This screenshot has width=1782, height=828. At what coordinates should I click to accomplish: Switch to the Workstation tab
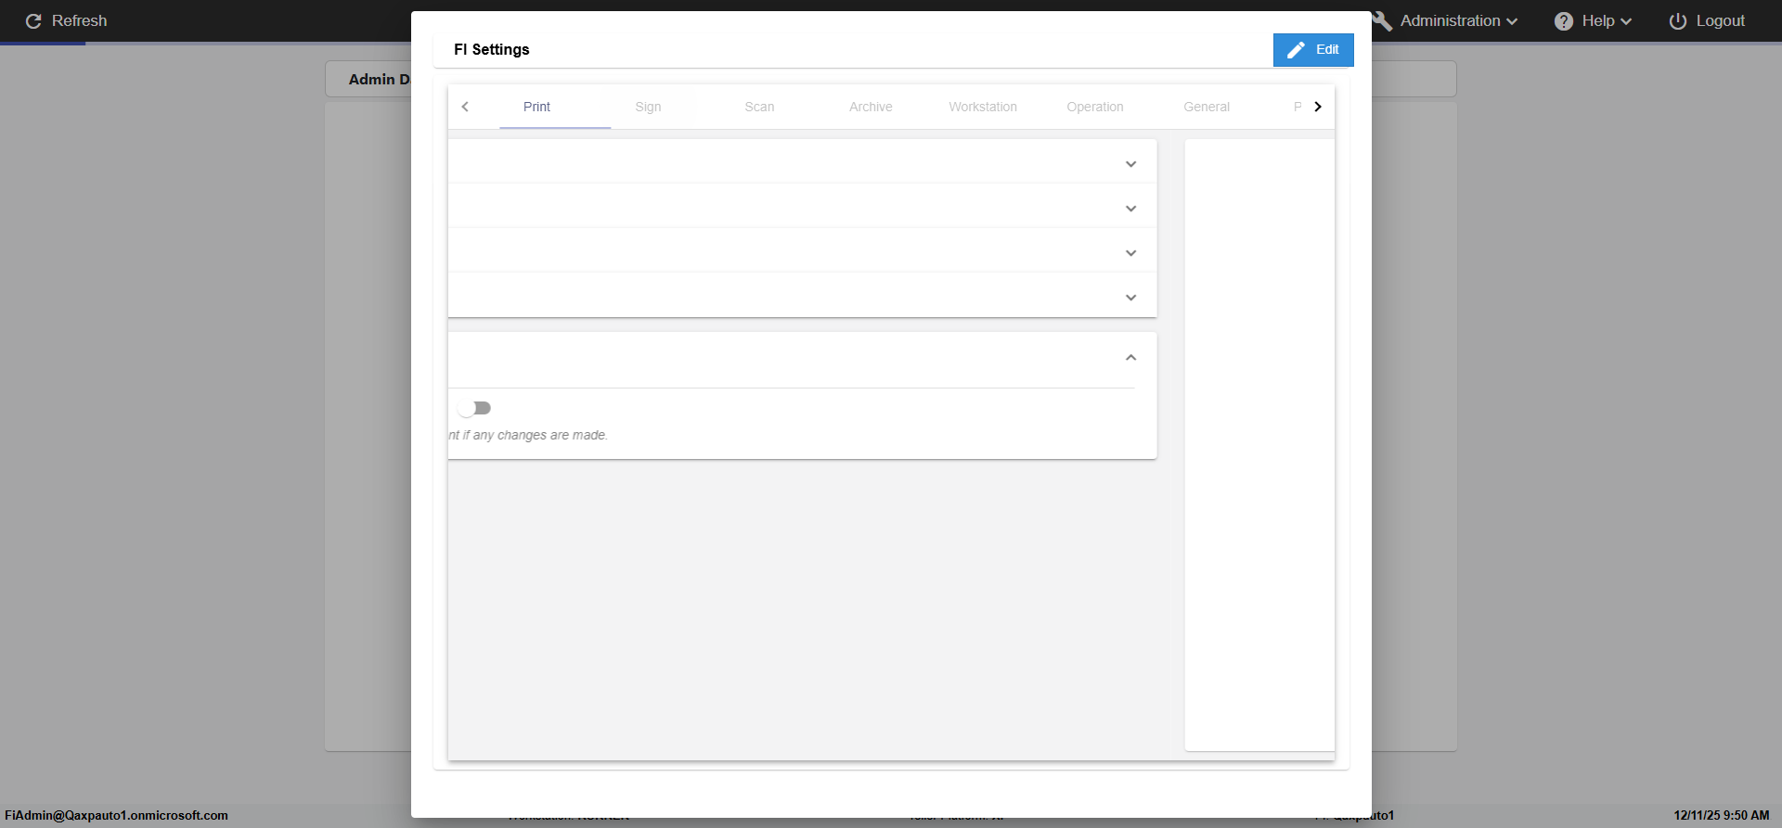click(982, 107)
